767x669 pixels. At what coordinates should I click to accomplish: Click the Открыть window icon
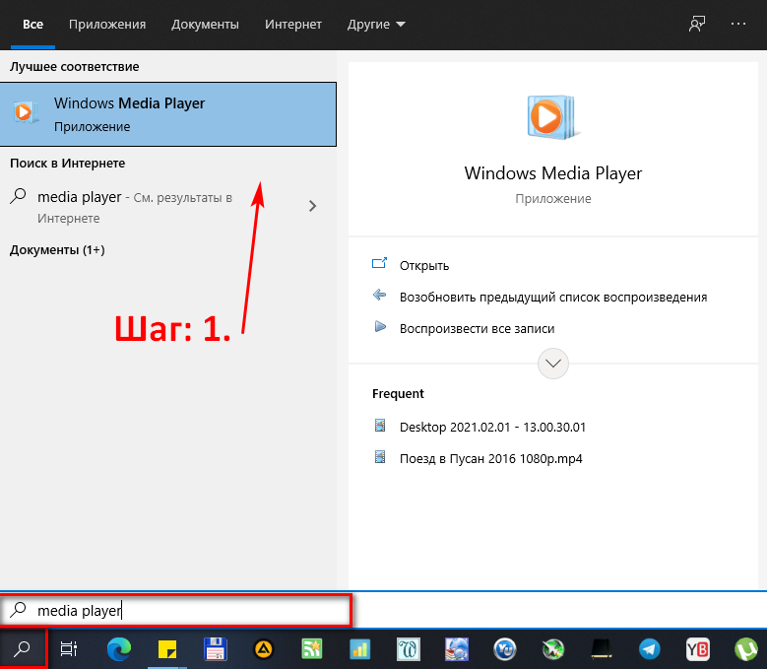pyautogui.click(x=379, y=263)
